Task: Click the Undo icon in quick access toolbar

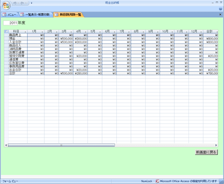Action: coord(15,3)
